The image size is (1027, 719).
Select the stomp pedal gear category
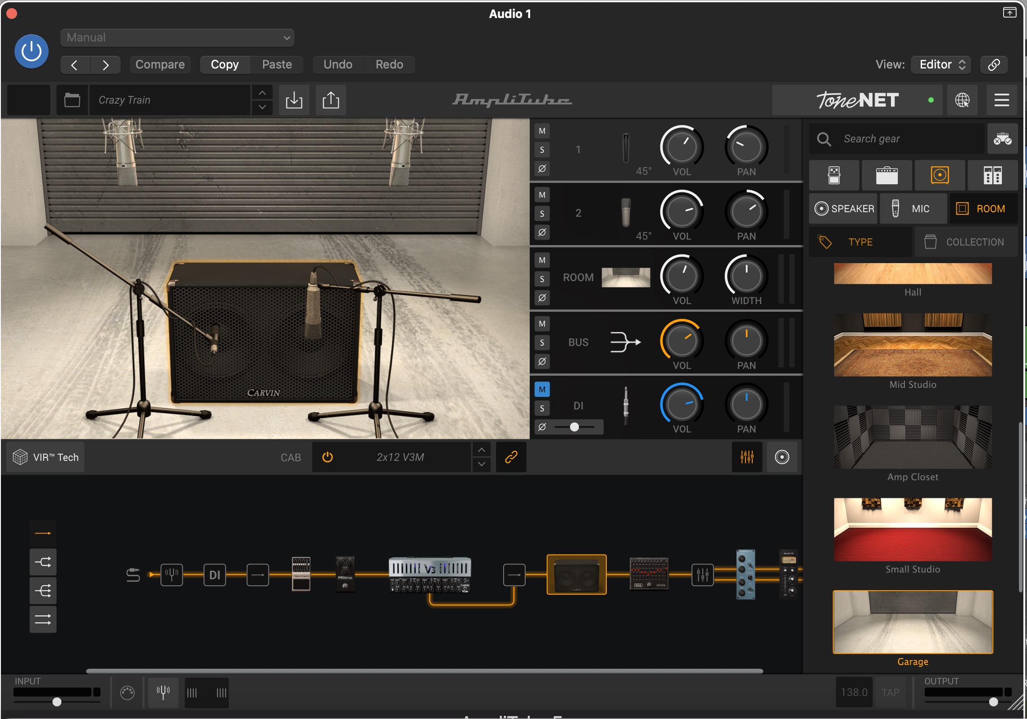click(x=834, y=175)
